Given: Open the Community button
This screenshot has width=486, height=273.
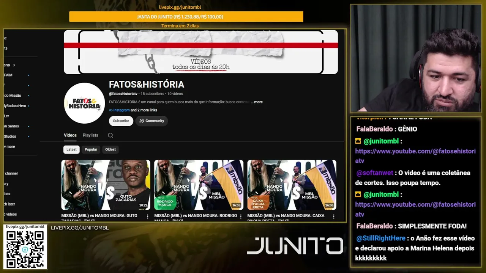Looking at the screenshot, I should click(151, 121).
